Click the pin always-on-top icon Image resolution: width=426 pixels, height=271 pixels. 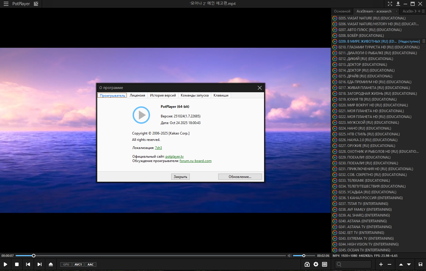coord(398,4)
